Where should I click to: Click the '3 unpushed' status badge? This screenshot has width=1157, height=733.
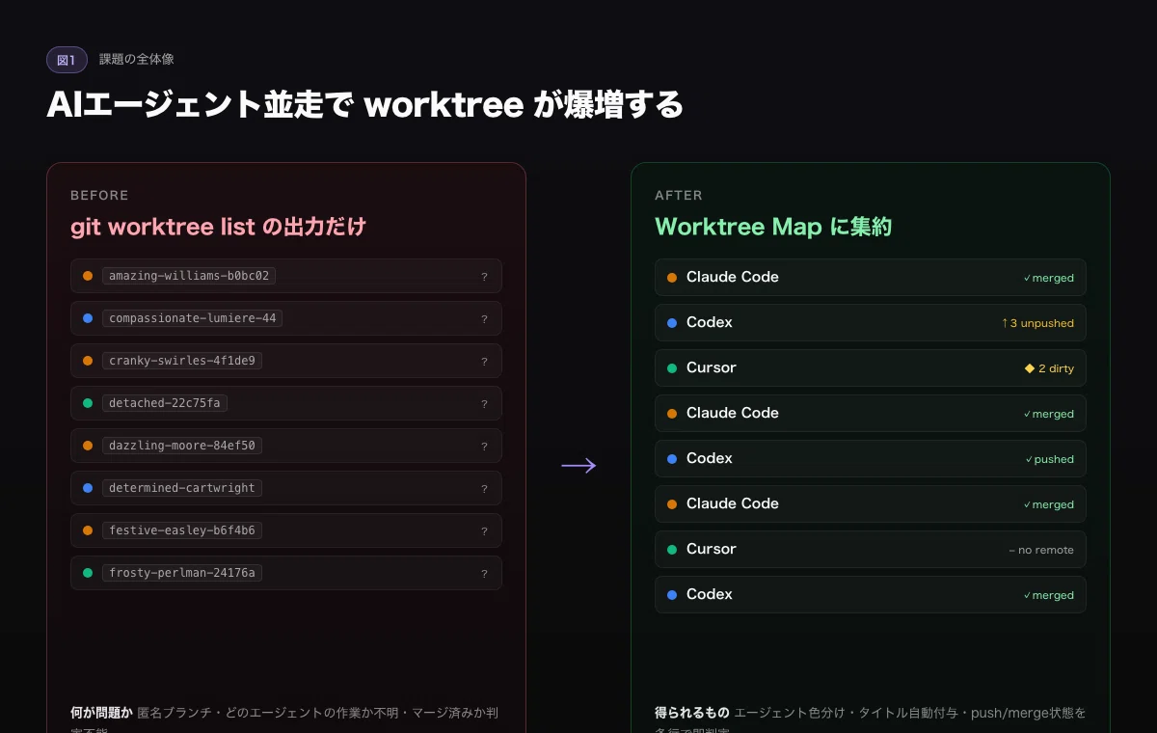1037,323
